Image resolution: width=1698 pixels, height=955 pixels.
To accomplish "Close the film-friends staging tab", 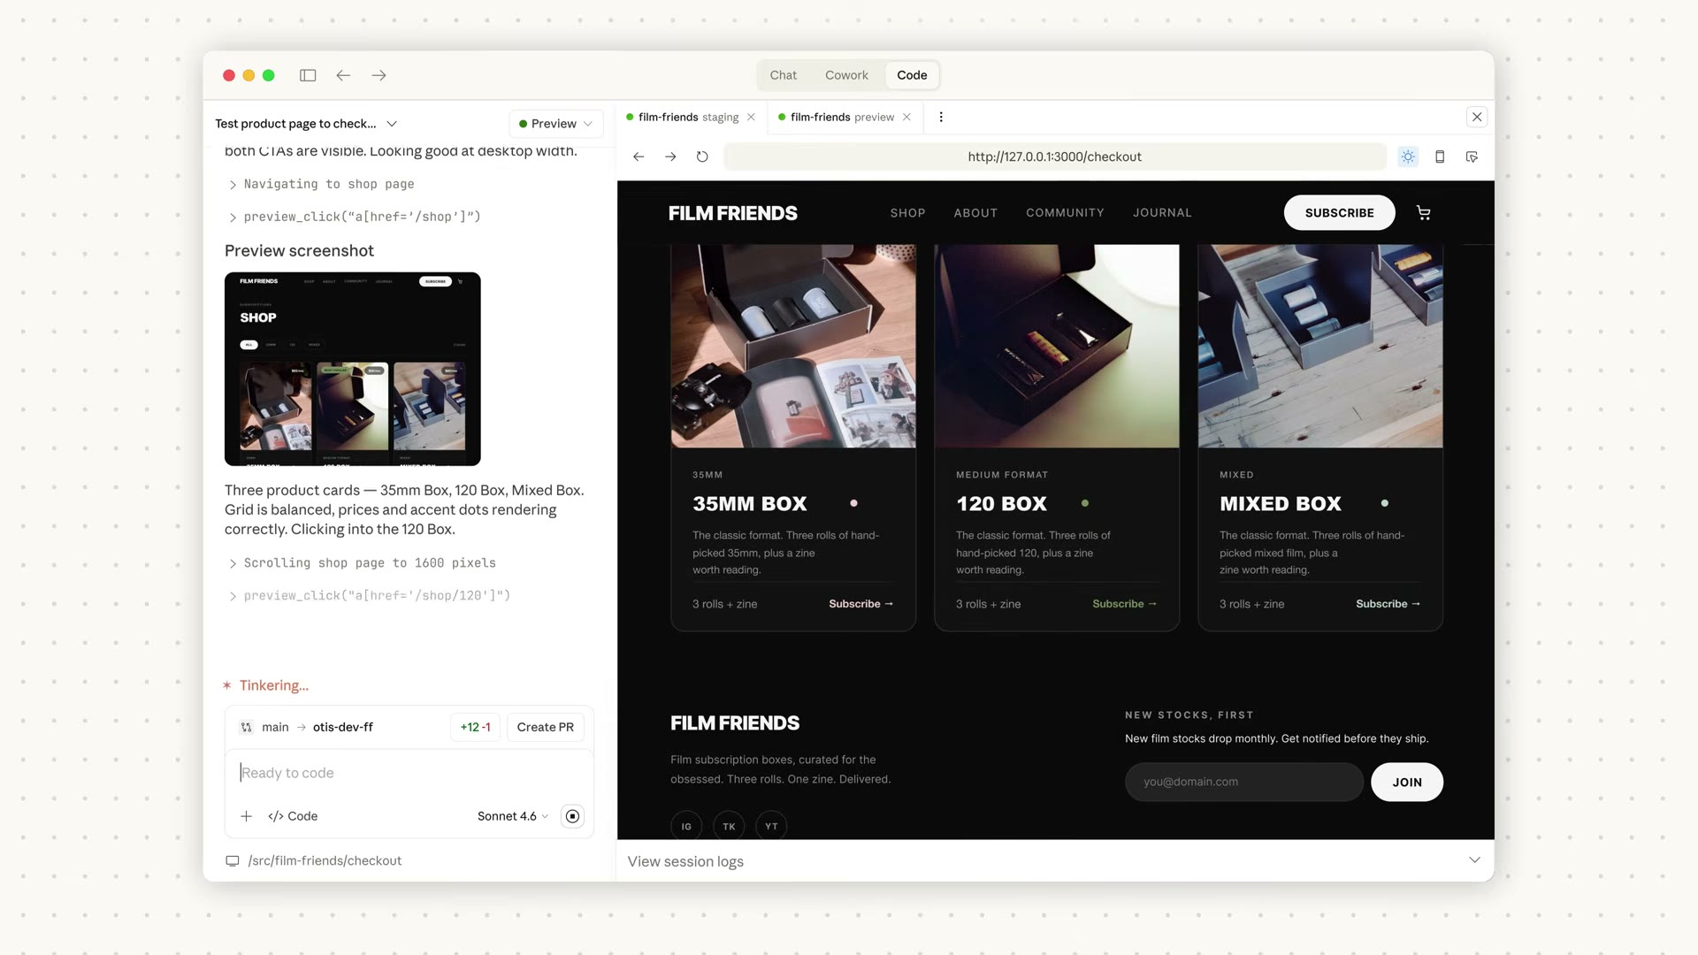I will pos(751,117).
